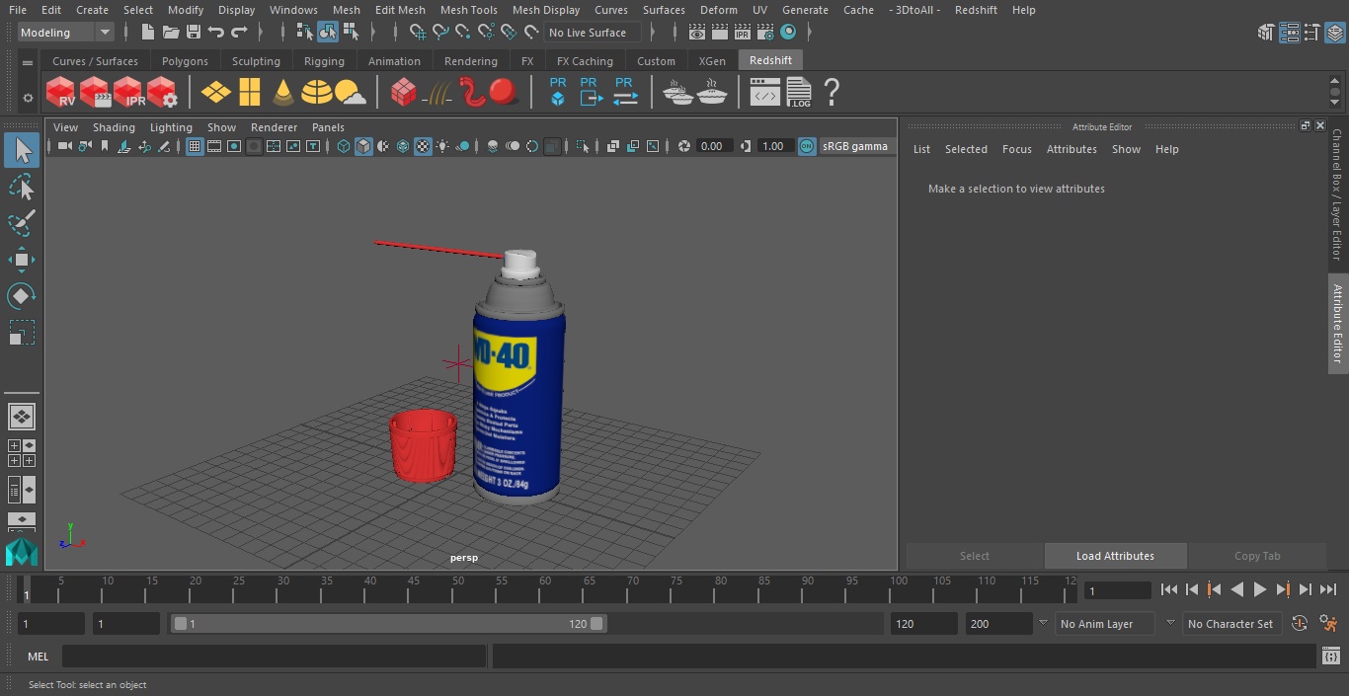The width and height of the screenshot is (1349, 696).
Task: Select the Paint Selection tool
Action: tap(22, 223)
